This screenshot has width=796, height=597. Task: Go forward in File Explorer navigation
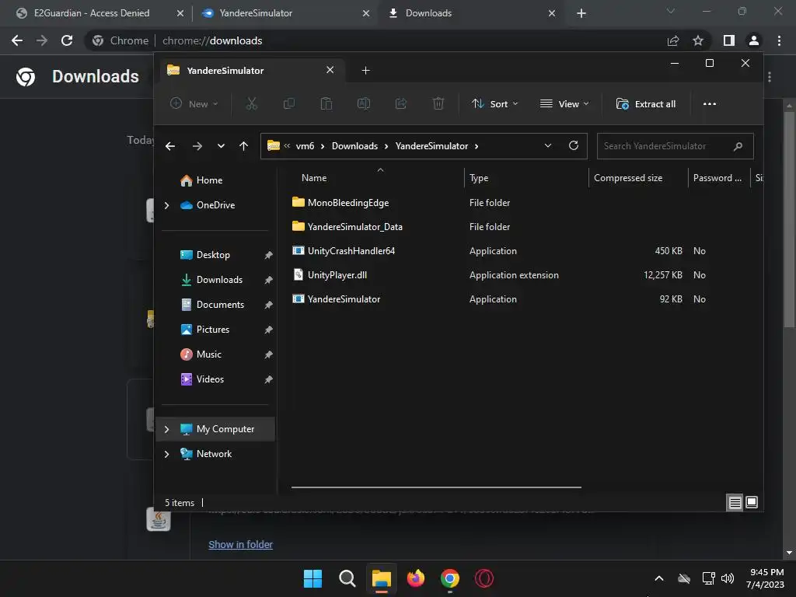(197, 146)
